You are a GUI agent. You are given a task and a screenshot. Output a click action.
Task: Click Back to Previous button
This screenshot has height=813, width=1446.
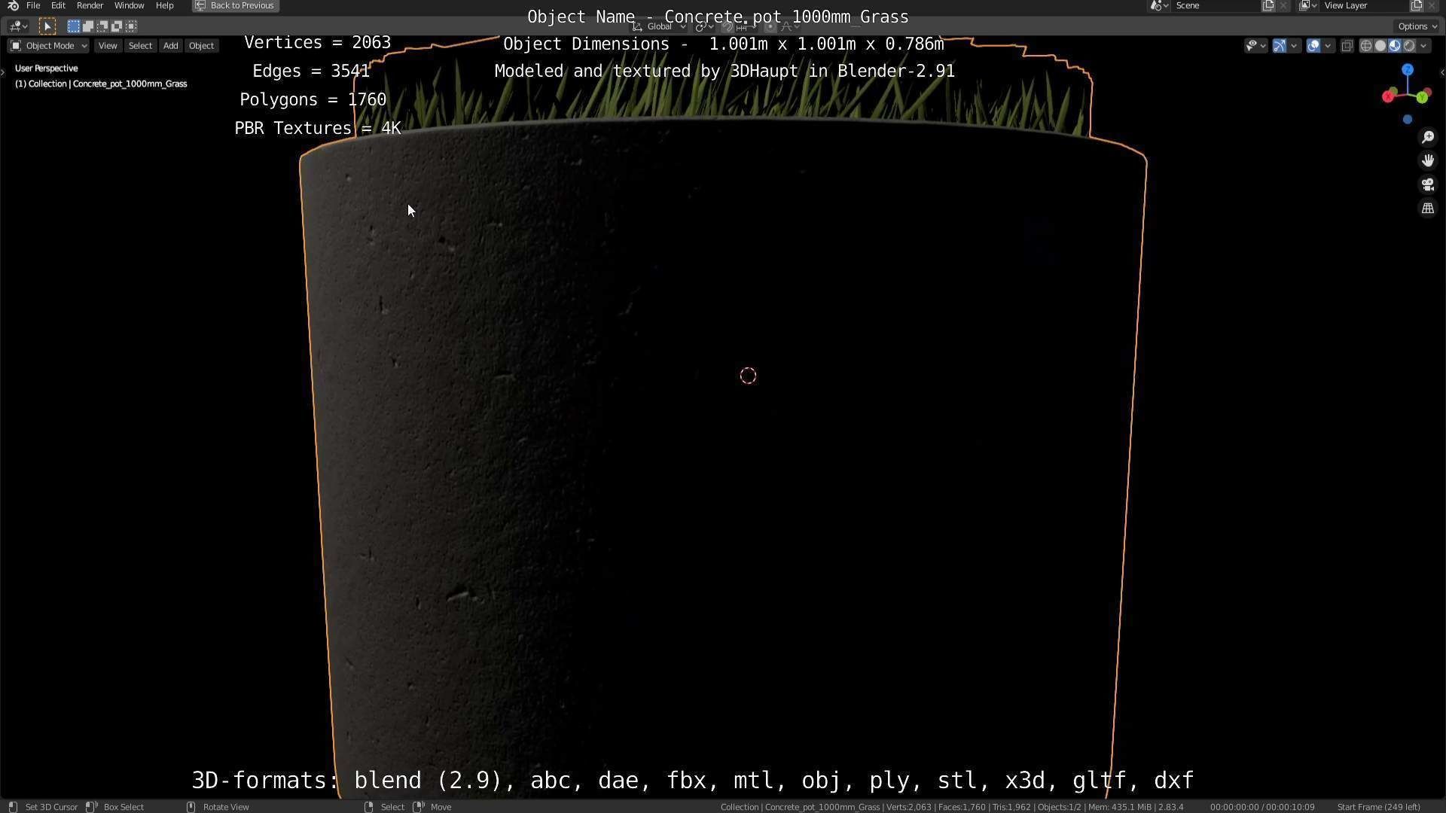(x=236, y=5)
